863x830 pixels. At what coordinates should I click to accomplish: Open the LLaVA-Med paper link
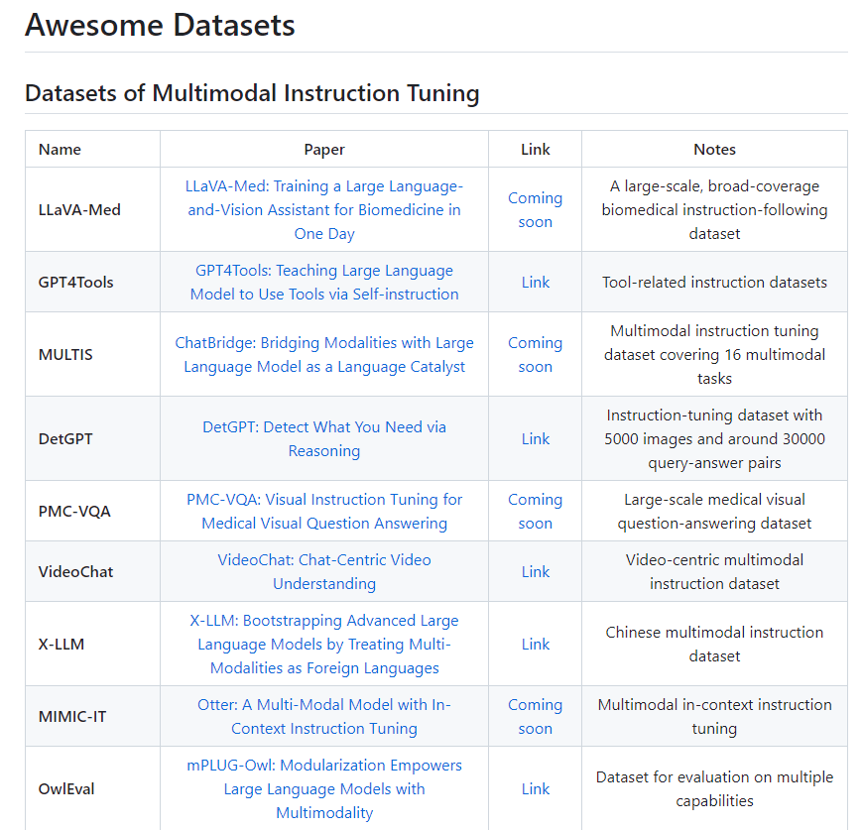pos(324,209)
